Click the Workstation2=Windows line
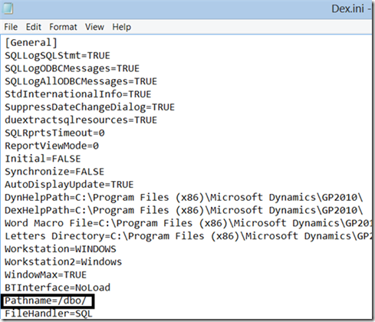 click(x=64, y=261)
